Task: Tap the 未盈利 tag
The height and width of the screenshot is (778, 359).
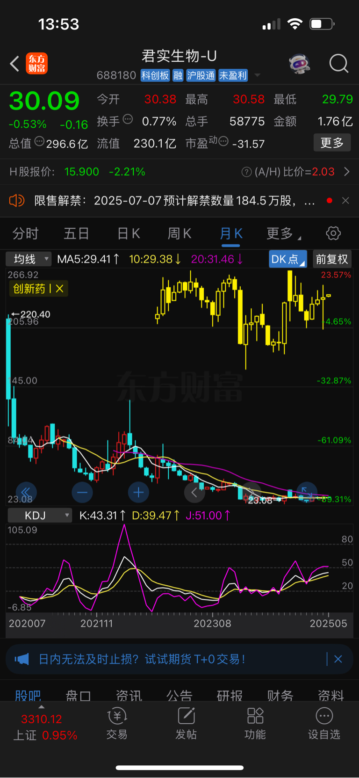Action: [233, 75]
